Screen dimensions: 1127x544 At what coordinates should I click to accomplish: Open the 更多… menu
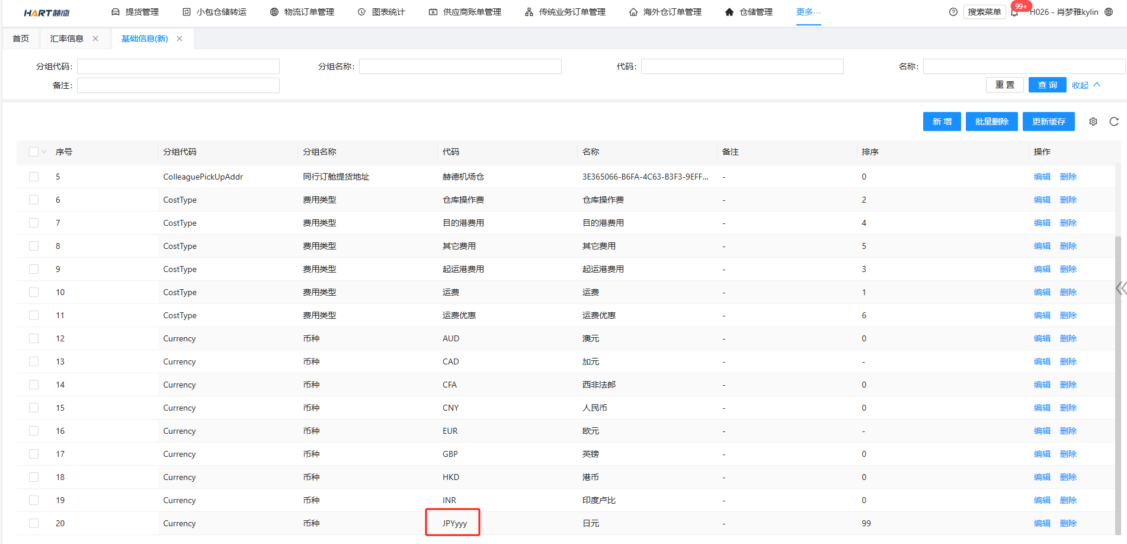pyautogui.click(x=808, y=12)
